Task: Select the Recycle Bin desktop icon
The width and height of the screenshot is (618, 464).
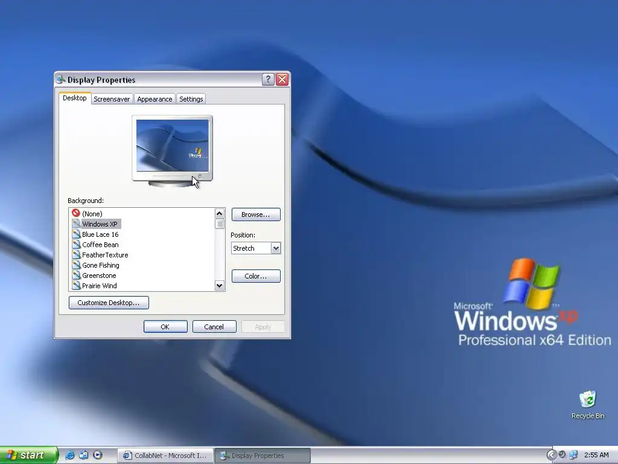Action: (588, 405)
